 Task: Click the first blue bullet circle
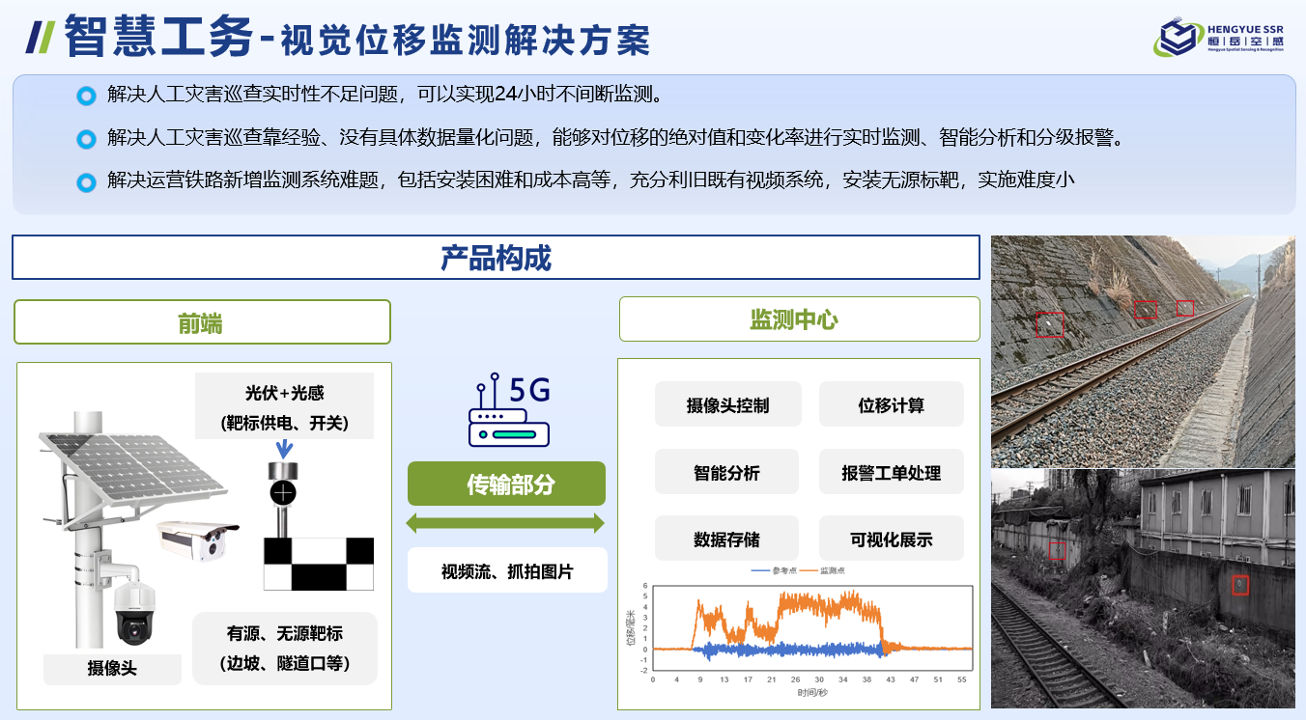click(86, 95)
